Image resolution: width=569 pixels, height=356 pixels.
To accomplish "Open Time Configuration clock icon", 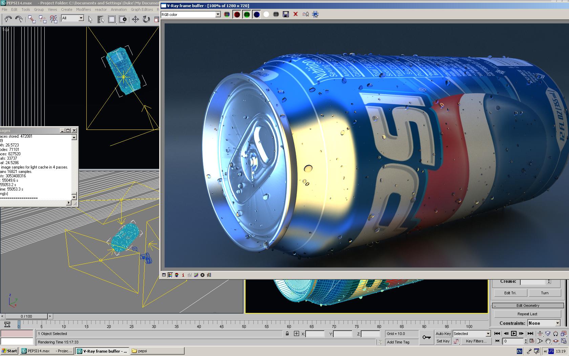I will coord(532,341).
